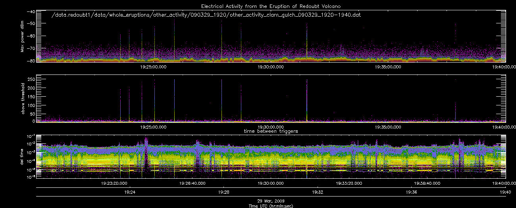Click the 200 tick on above threshold axis
The height and width of the screenshot is (208, 516).
point(31,88)
